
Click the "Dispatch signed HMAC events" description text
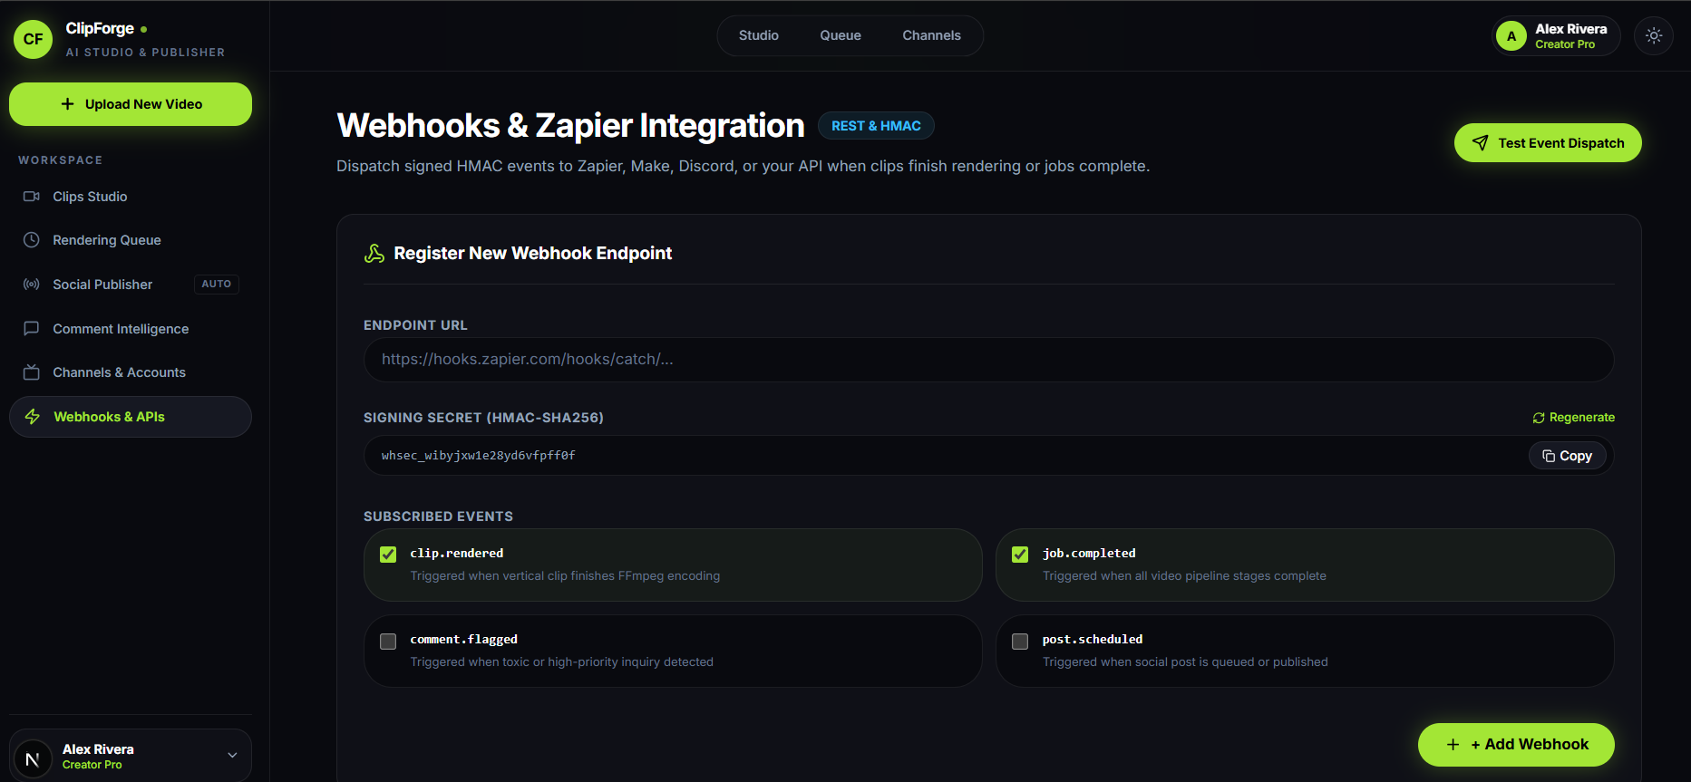click(x=743, y=167)
